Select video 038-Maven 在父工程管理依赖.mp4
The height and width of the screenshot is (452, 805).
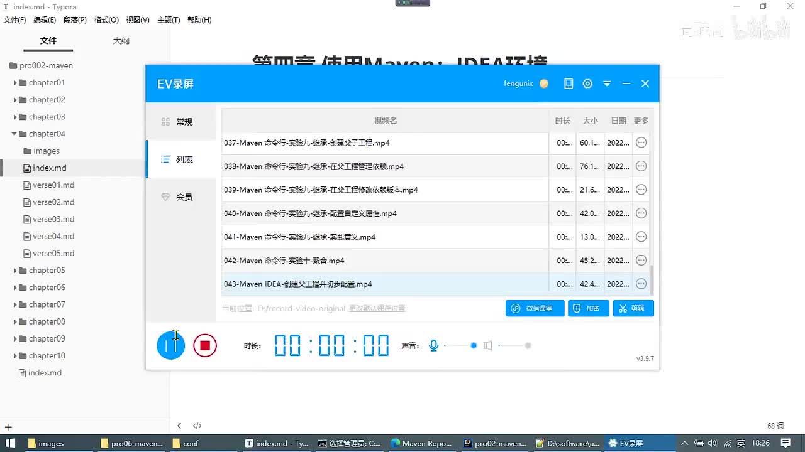point(385,166)
